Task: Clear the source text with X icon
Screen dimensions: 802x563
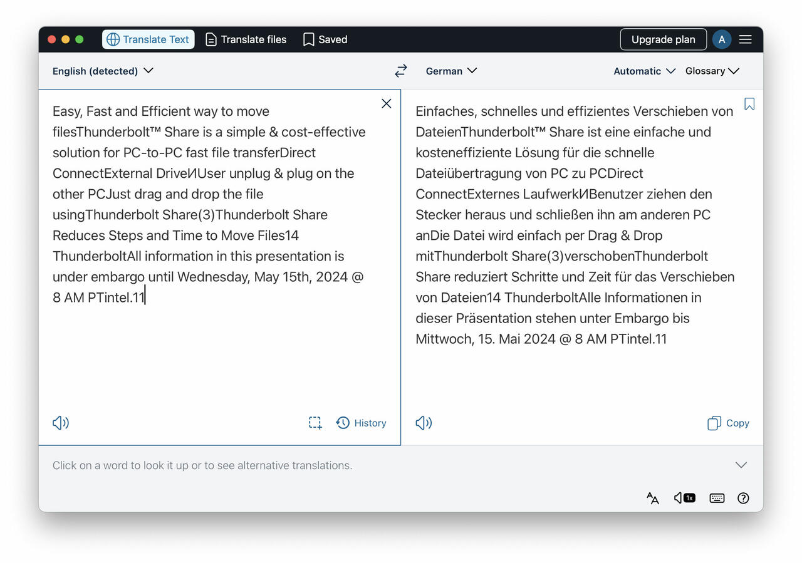Action: pyautogui.click(x=387, y=103)
